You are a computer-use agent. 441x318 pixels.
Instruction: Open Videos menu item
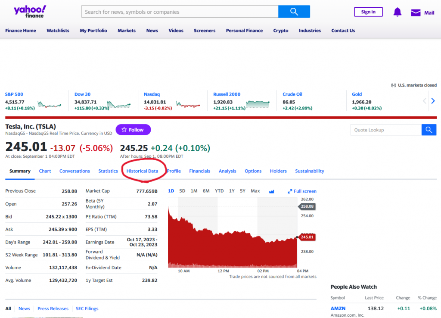176,31
